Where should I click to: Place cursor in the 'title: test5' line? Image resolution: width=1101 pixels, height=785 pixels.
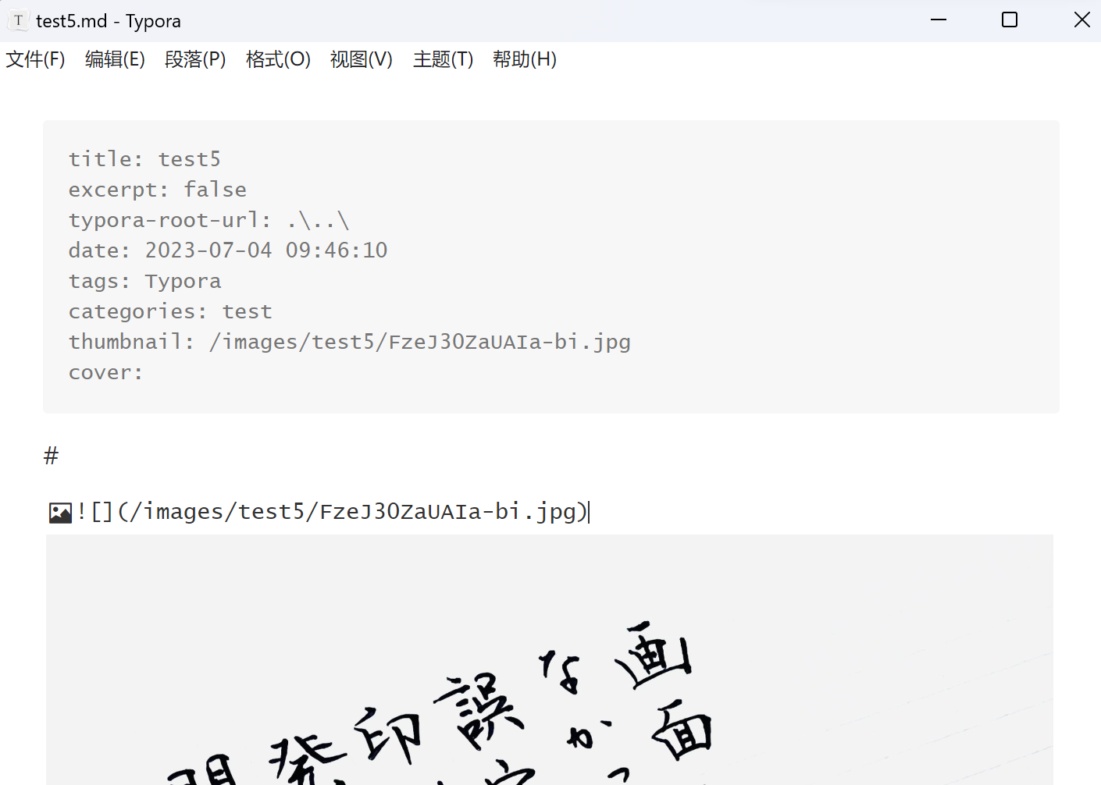144,159
